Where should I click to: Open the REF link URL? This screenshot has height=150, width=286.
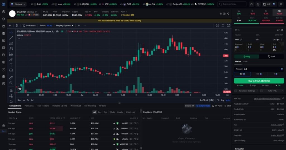pyautogui.click(x=267, y=99)
